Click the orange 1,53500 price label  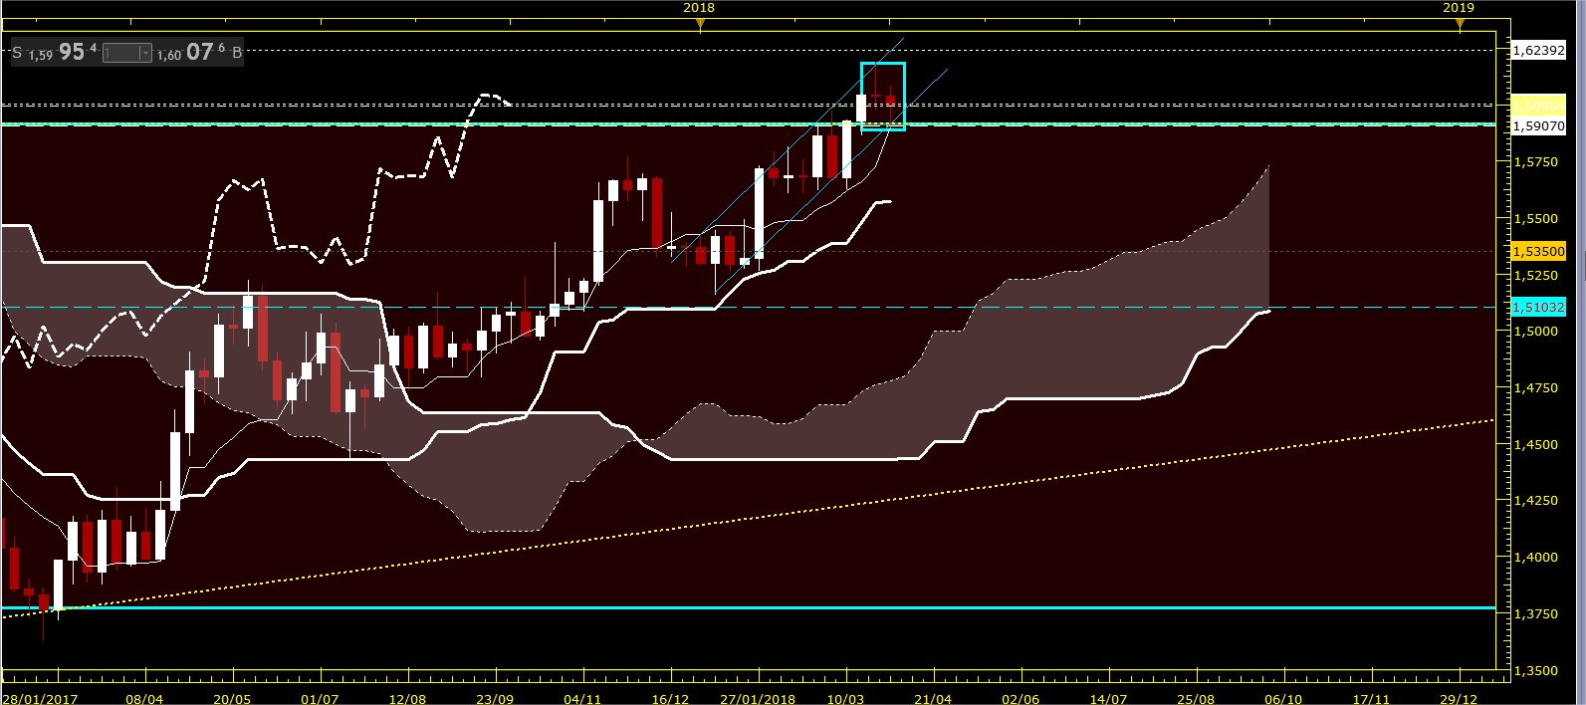pyautogui.click(x=1538, y=251)
